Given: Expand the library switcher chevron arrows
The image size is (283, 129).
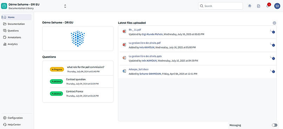Looking at the screenshot, I should 65,6.
